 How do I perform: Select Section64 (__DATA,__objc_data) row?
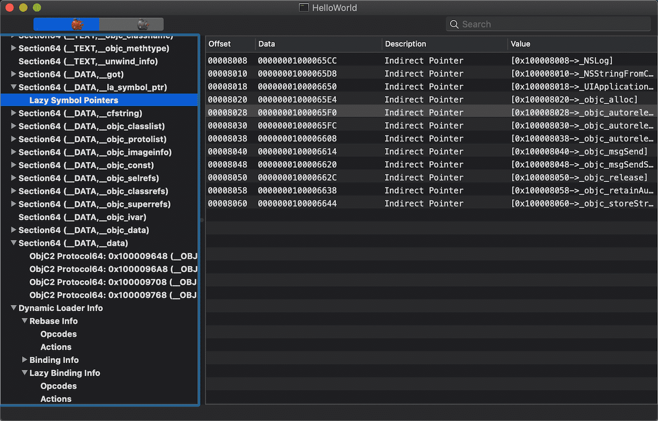100,230
